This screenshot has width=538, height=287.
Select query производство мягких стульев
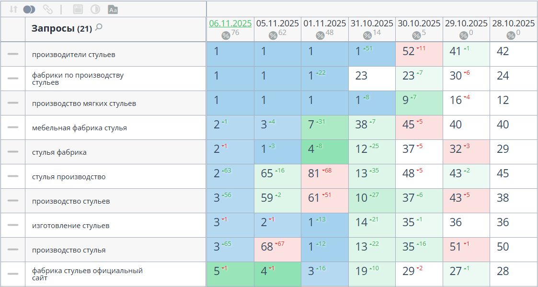pos(84,103)
